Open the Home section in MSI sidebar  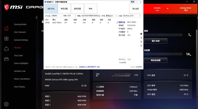pos(6,28)
